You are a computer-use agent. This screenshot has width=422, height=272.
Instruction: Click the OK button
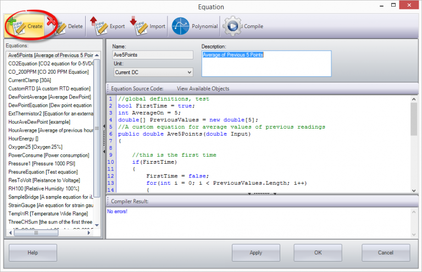tap(318, 253)
